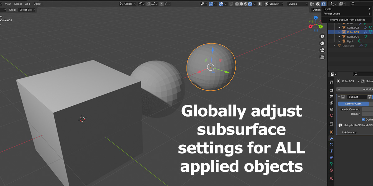This screenshot has width=373, height=186.
Task: Select the Modifier Properties wrench icon
Action: (x=331, y=139)
